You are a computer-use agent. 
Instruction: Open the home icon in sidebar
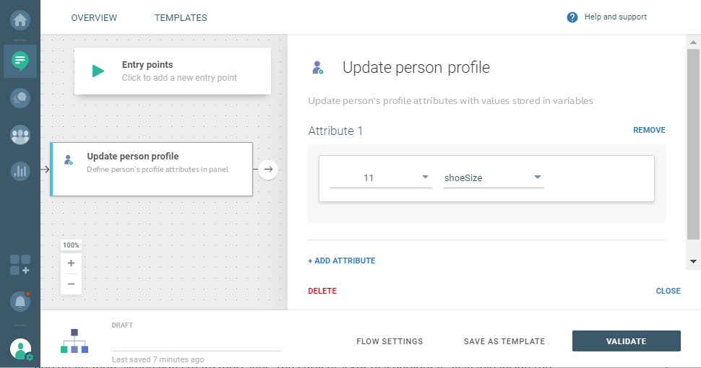pyautogui.click(x=20, y=20)
